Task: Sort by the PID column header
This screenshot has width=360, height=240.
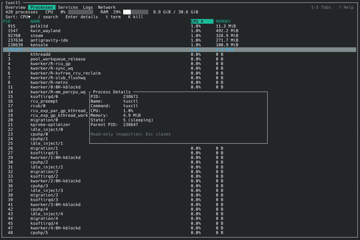Action: [x=7, y=21]
